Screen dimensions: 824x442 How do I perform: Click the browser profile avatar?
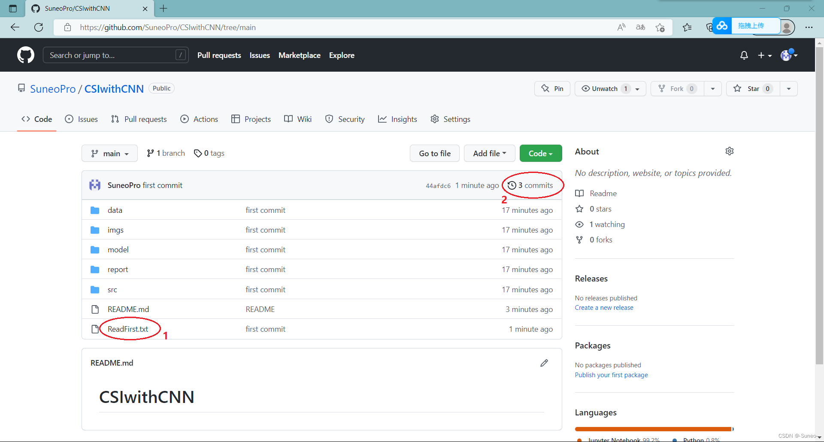pyautogui.click(x=787, y=27)
